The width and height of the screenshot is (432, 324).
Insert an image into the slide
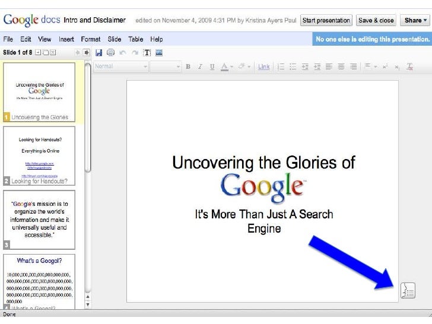(x=159, y=52)
